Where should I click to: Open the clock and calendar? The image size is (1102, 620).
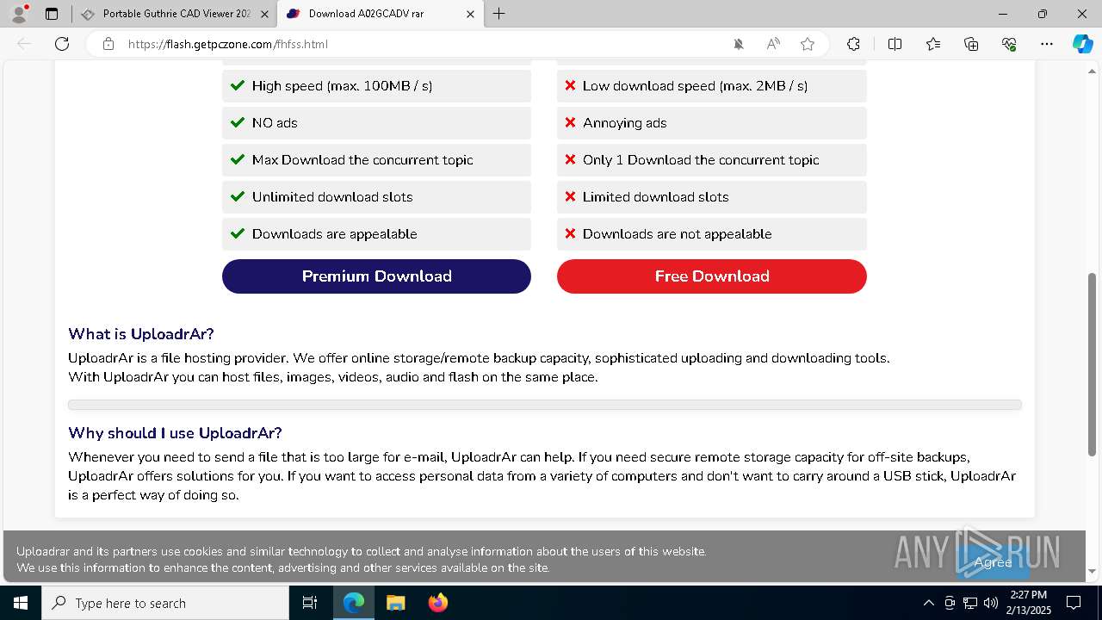coord(1029,603)
